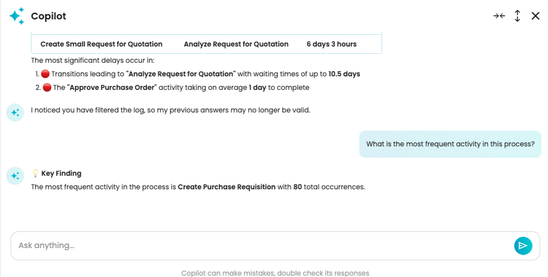Viewport: 548px width, 277px height.
Task: Click the Copilot sparkle logo in header
Action: pos(16,16)
